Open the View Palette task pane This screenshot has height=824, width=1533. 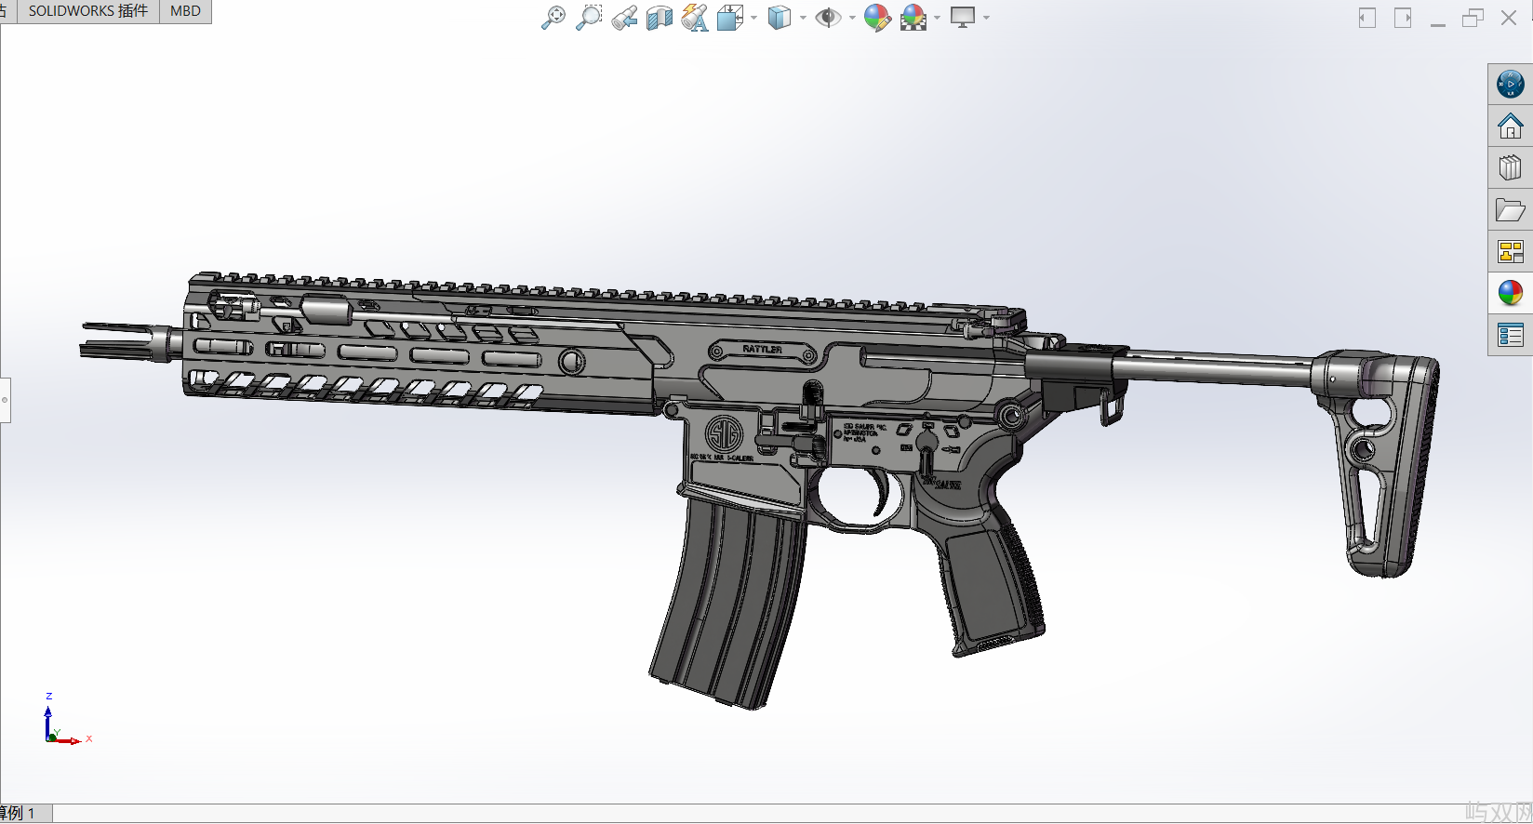coord(1510,252)
